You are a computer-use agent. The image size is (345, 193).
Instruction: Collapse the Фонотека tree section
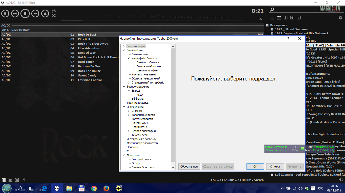(124, 155)
